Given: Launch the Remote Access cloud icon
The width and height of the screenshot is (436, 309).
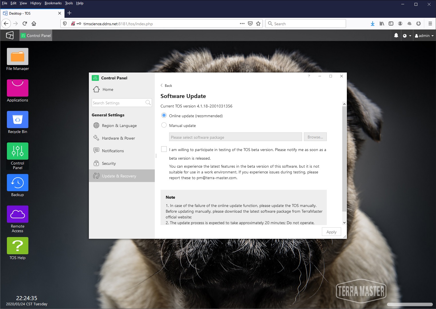Looking at the screenshot, I should pos(17,214).
